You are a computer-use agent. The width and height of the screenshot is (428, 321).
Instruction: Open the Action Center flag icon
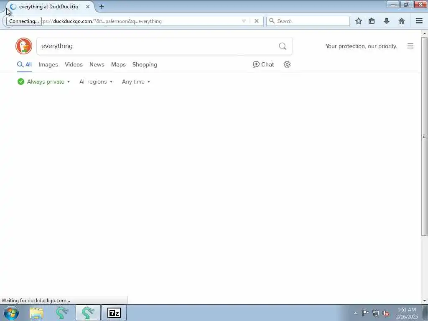point(365,313)
